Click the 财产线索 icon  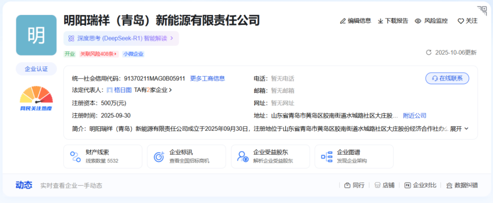[x=75, y=156]
